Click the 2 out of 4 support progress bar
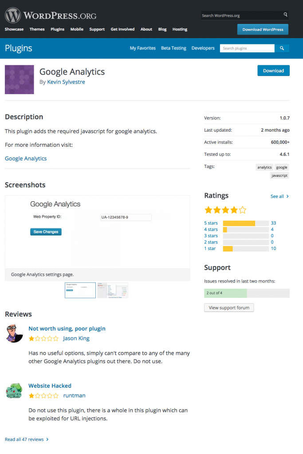 point(247,293)
